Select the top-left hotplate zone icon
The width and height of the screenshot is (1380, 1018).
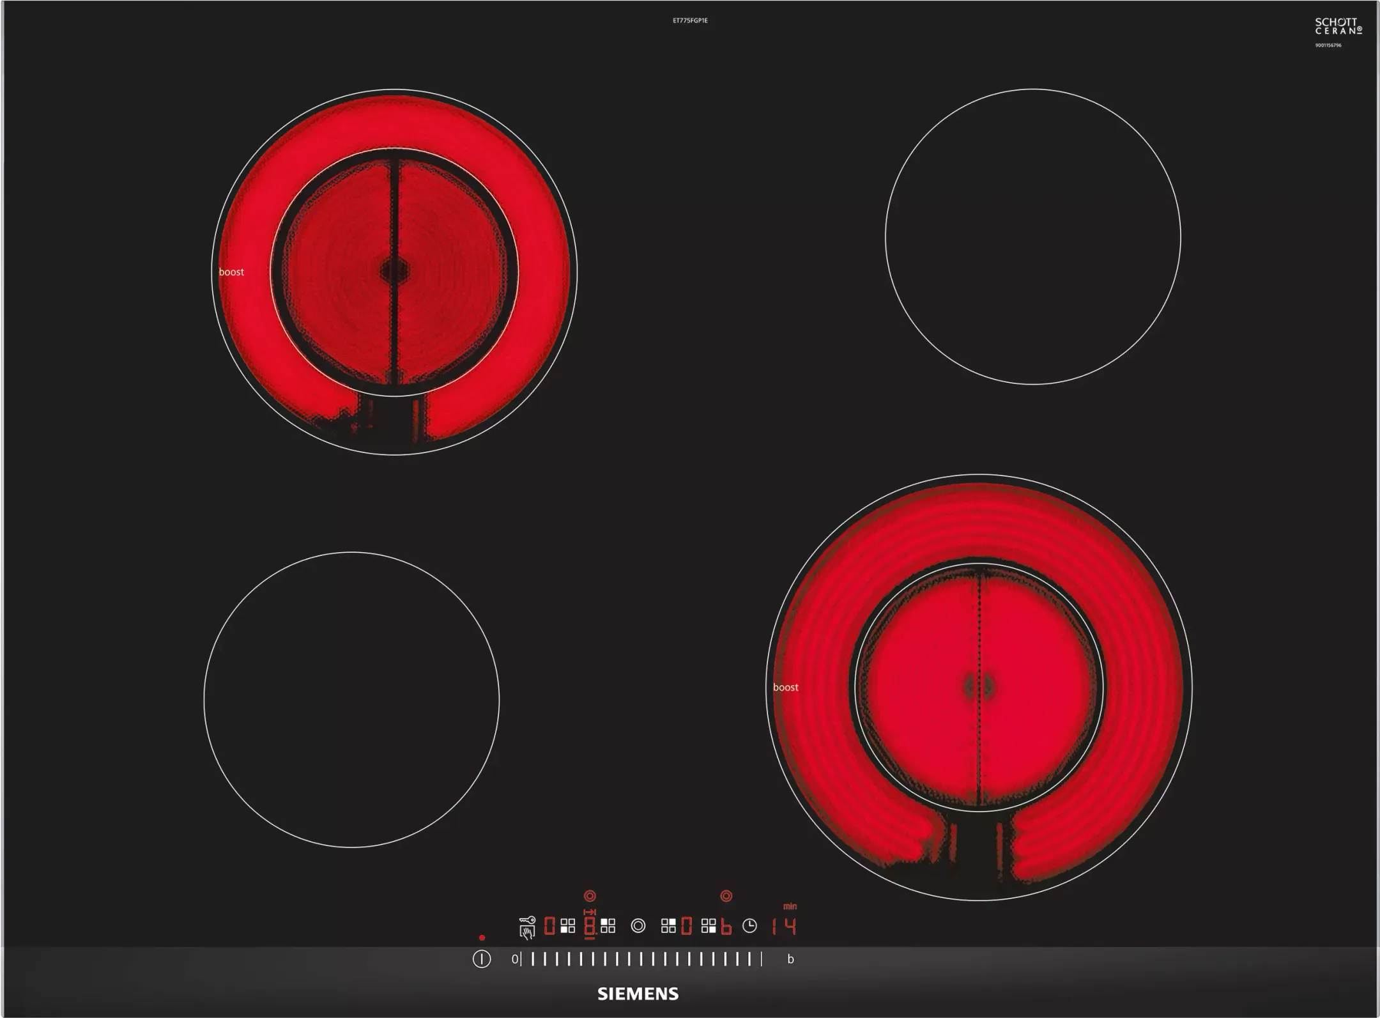coord(608,926)
